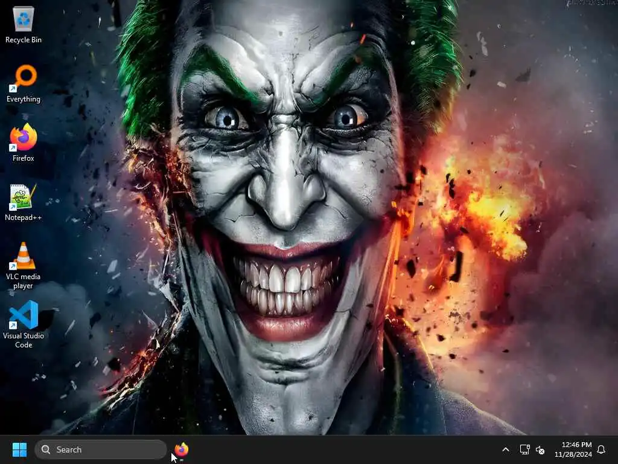Viewport: 618px width, 464px height.
Task: Click the taskbar Search box
Action: point(101,449)
